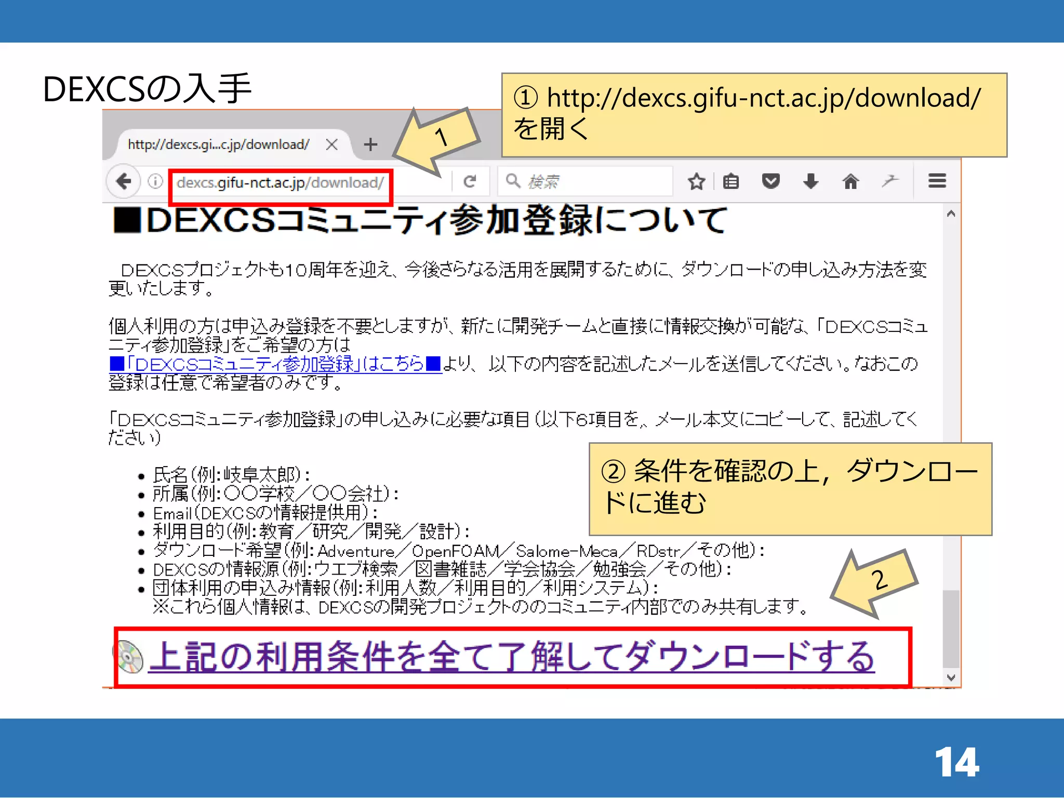Click the list item 氏名(例:岐阜太郎):
This screenshot has width=1064, height=798.
tap(232, 475)
